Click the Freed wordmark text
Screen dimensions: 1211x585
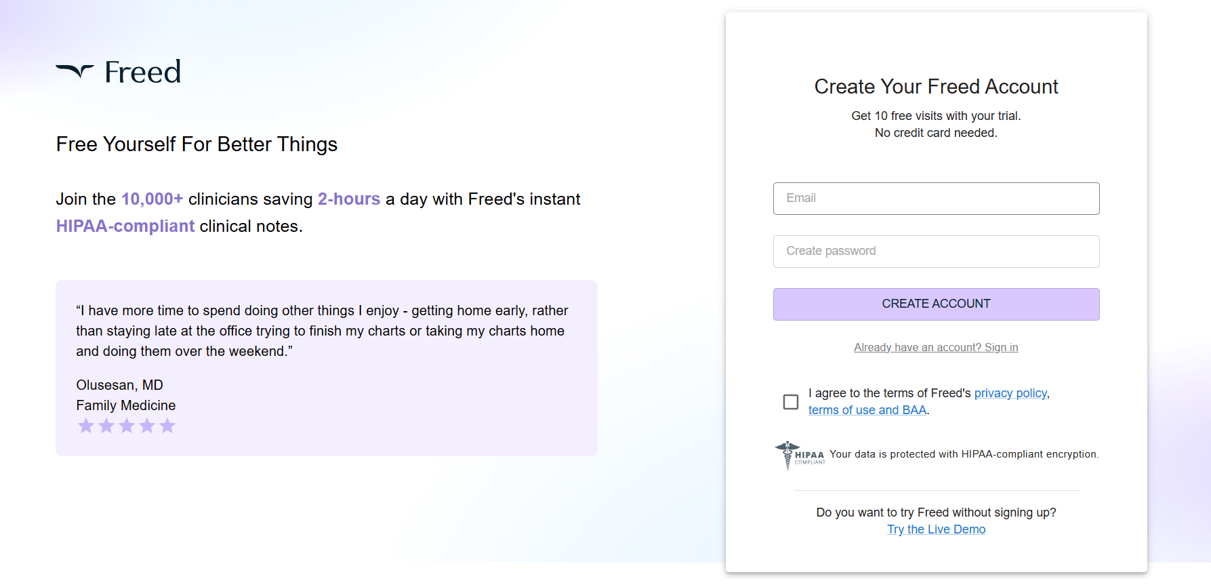click(x=143, y=73)
